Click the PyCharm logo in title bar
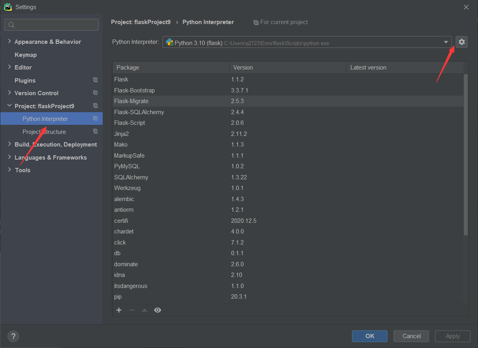478x348 pixels. click(x=8, y=7)
